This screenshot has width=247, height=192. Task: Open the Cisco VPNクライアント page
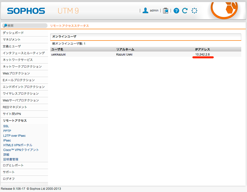pos(21,150)
